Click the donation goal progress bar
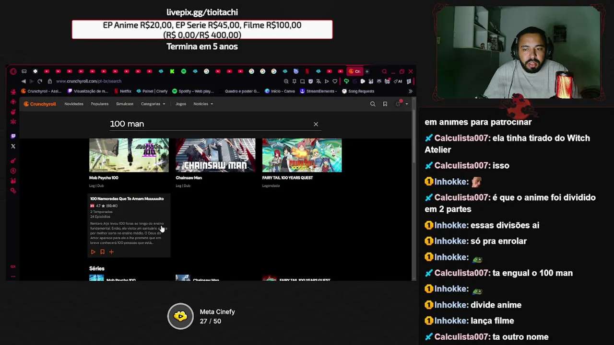Screen dimensions: 614x345 202,30
